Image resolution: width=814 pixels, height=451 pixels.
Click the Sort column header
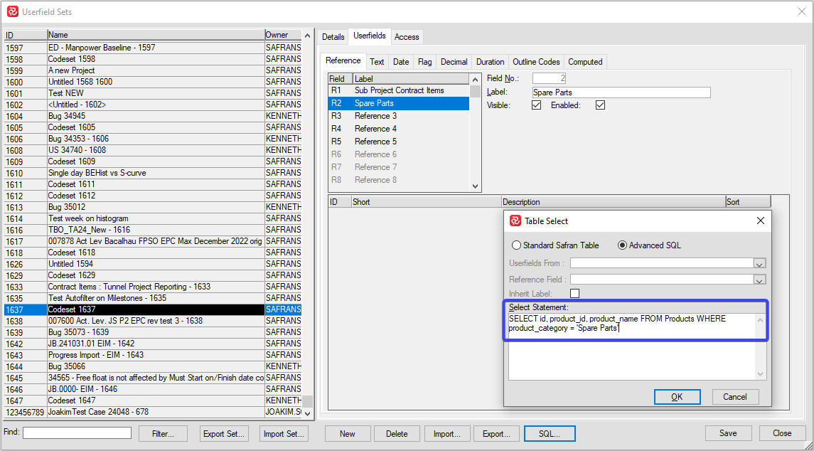tap(748, 202)
